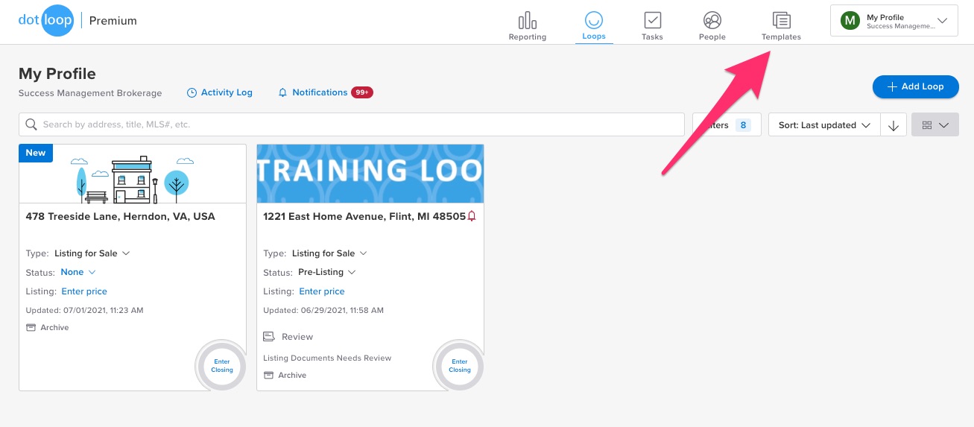Screen dimensions: 974x427
Task: Change Type dropdown for 478 Treeside Lane
Action: pyautogui.click(x=95, y=253)
